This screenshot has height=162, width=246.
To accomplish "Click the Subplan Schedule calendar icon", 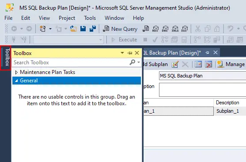I will coord(198,64).
